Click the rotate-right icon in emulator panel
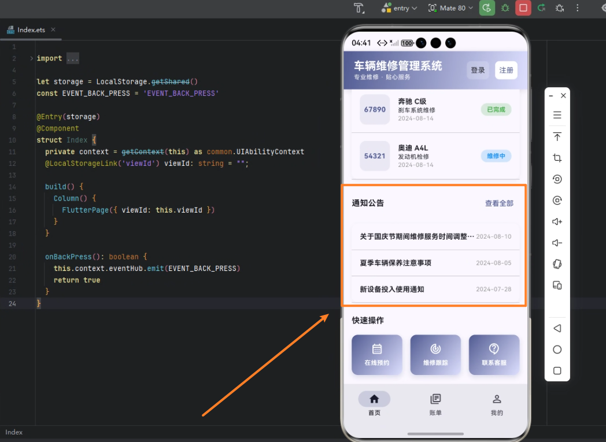The image size is (606, 442). (x=557, y=200)
